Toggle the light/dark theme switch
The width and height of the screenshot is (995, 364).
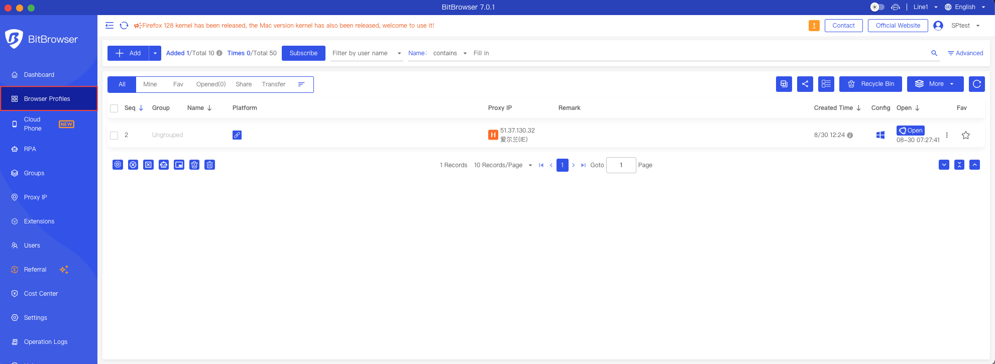point(877,7)
